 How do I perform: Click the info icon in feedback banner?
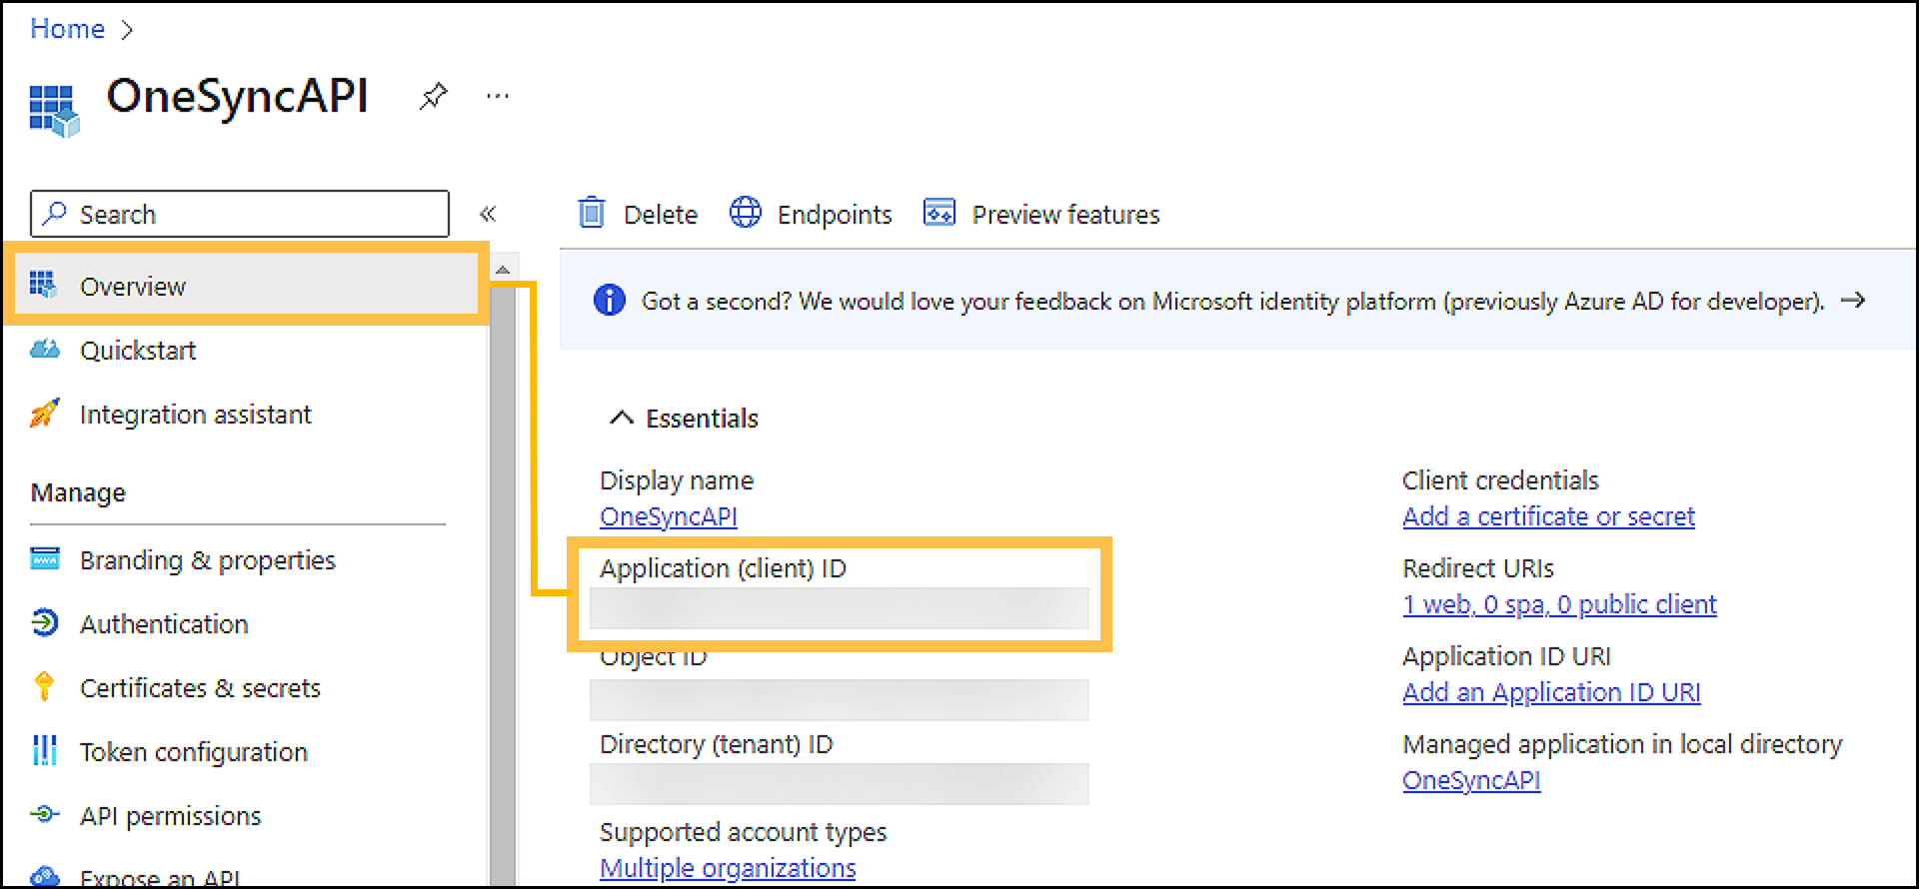point(609,300)
